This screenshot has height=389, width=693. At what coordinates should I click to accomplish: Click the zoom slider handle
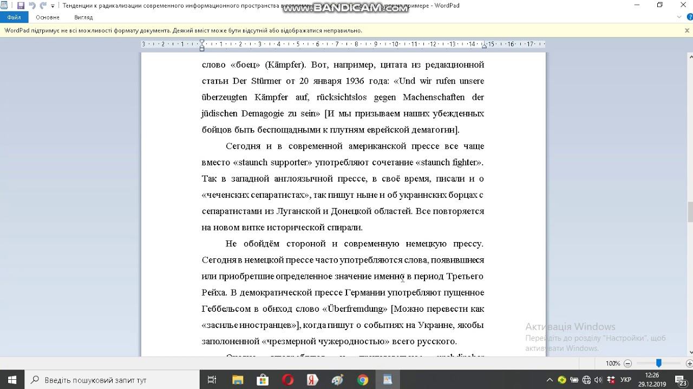pyautogui.click(x=659, y=364)
